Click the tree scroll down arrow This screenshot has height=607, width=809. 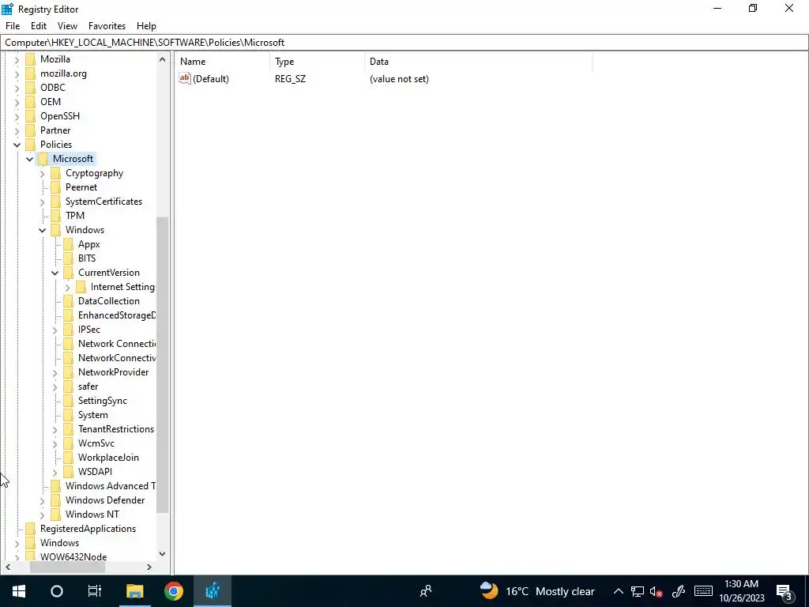point(163,554)
